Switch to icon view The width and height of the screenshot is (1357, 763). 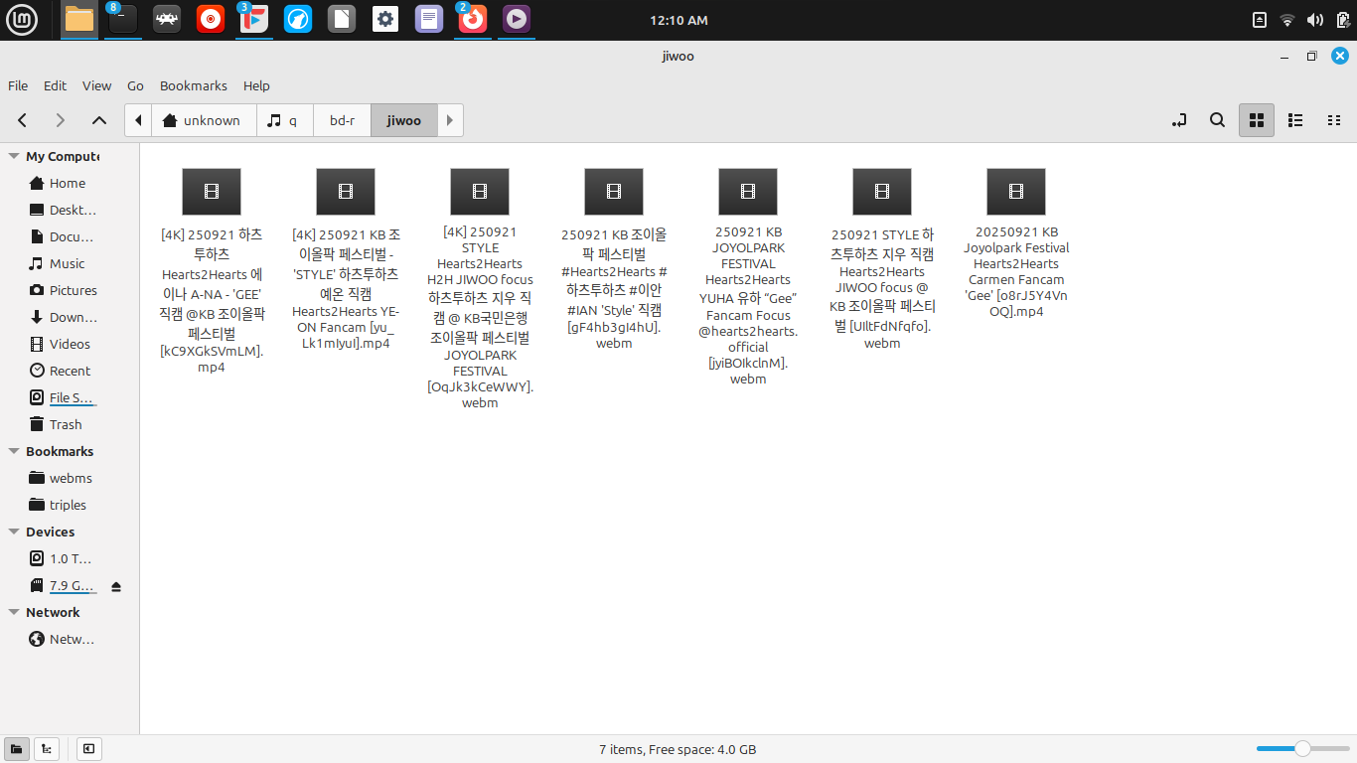pyautogui.click(x=1256, y=120)
